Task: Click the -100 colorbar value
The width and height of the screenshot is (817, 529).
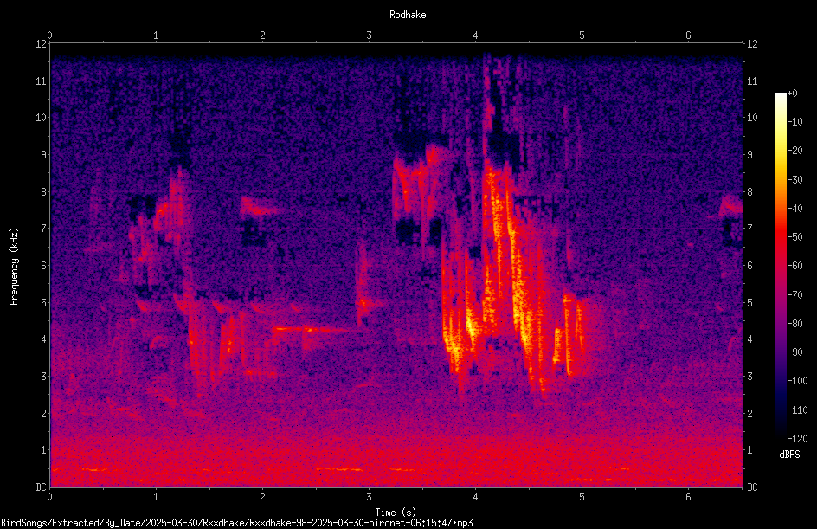Action: (797, 381)
